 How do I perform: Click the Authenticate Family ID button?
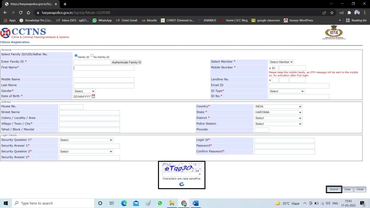pyautogui.click(x=126, y=62)
